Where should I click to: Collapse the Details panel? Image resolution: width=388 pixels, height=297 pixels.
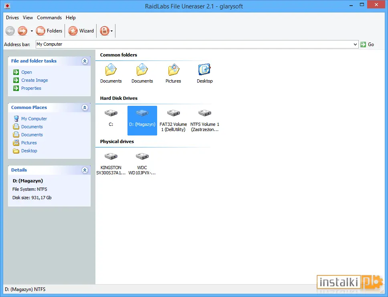pyautogui.click(x=85, y=170)
